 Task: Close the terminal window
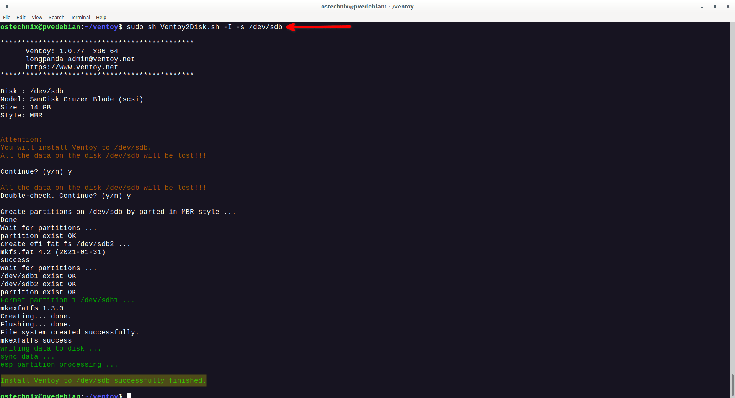click(728, 7)
